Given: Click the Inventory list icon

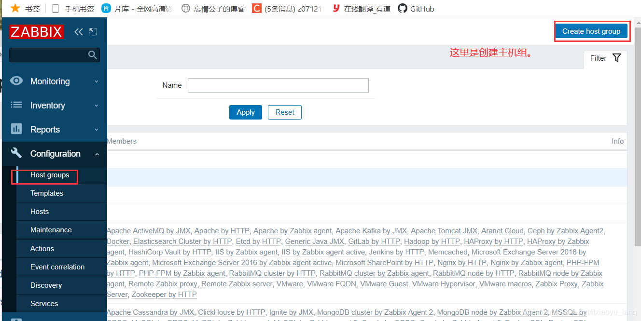Looking at the screenshot, I should pyautogui.click(x=16, y=105).
